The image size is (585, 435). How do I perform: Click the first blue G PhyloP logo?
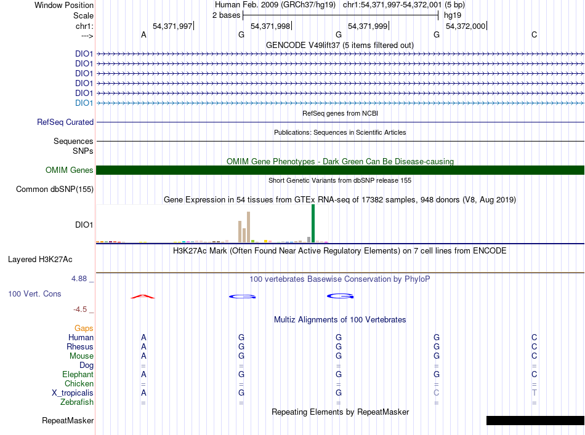tap(242, 297)
